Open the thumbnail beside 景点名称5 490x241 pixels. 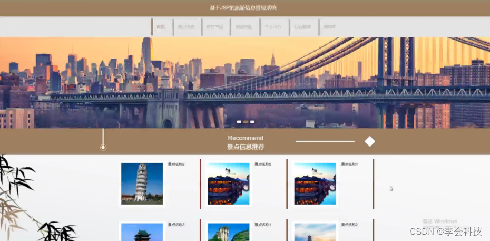coord(229,184)
